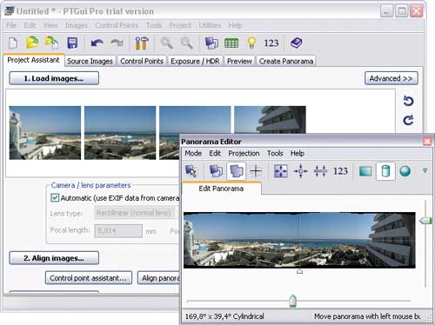Click the overlapping images icon in Panorama Editor
Screen dimensions: 435x325
click(216, 171)
